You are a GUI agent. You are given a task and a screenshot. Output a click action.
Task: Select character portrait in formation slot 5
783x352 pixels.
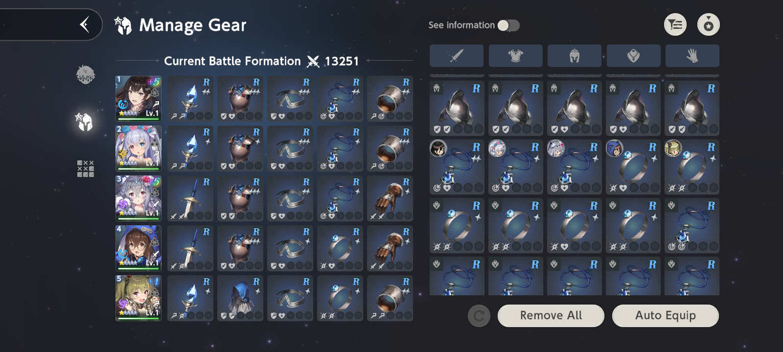[138, 298]
